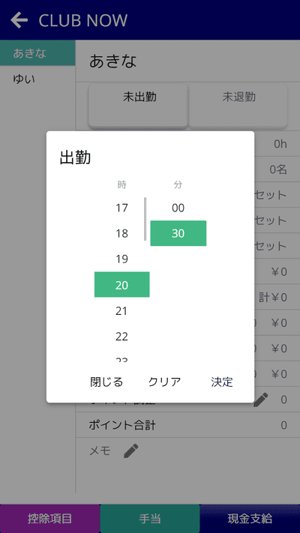Click the memo pencil edit icon
This screenshot has height=533, width=300.
tap(131, 451)
